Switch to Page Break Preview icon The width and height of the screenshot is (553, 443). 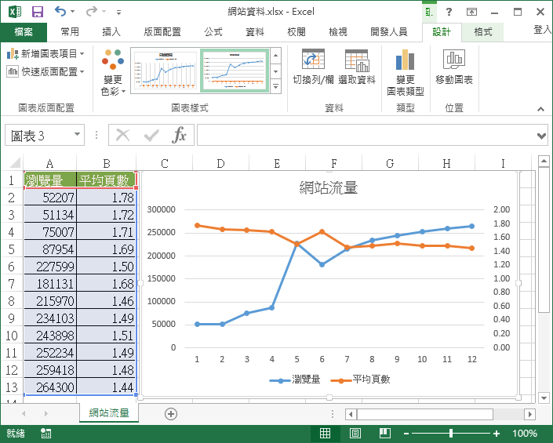pyautogui.click(x=385, y=433)
